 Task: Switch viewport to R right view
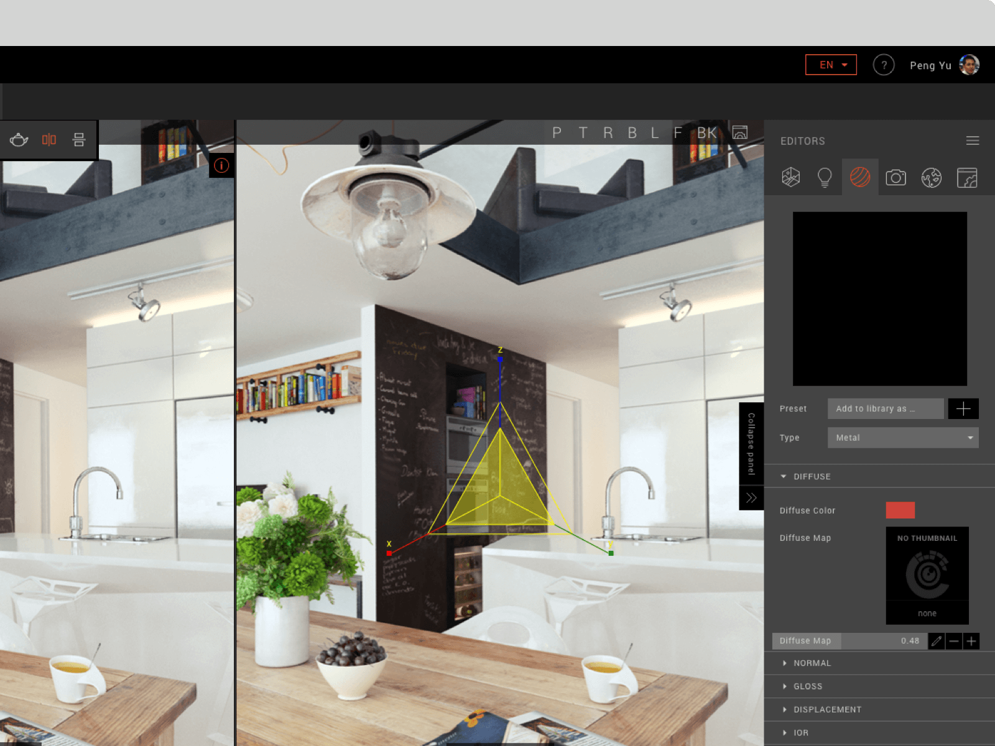[x=608, y=133]
